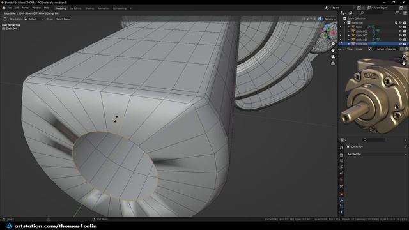Click the tool settings transform icon
The width and height of the screenshot is (409, 230).
pyautogui.click(x=5, y=19)
